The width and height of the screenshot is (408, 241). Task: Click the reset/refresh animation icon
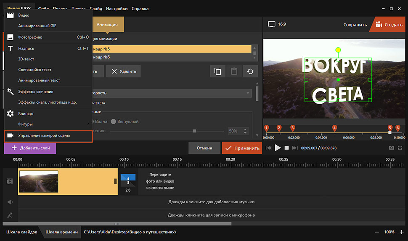tap(250, 71)
